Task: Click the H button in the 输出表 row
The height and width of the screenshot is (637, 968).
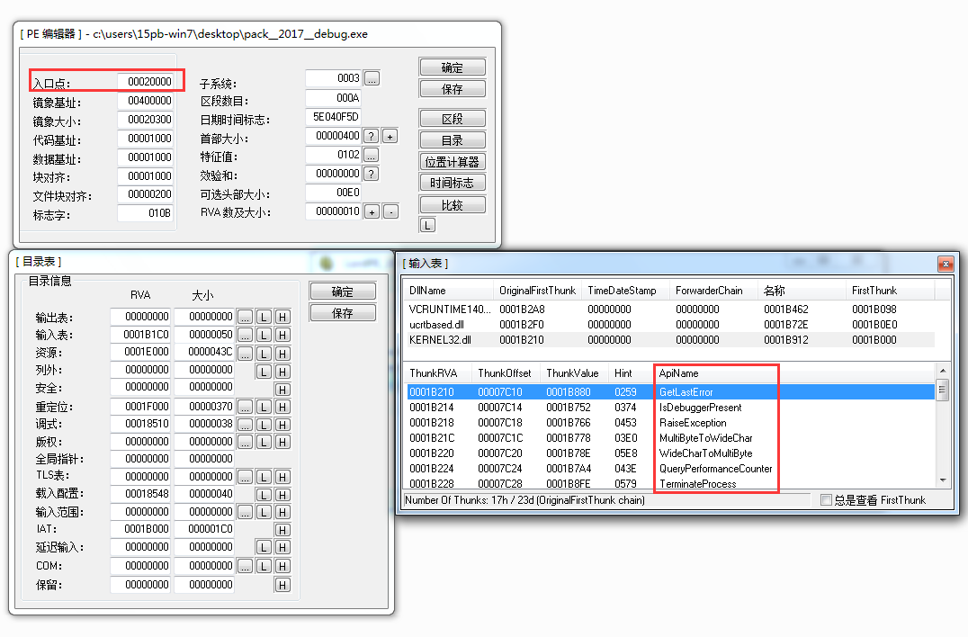Action: (282, 317)
